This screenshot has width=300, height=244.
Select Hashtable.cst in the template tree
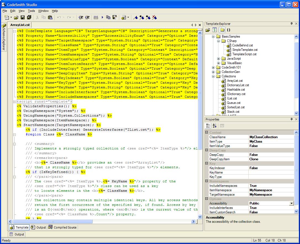(x=236, y=90)
